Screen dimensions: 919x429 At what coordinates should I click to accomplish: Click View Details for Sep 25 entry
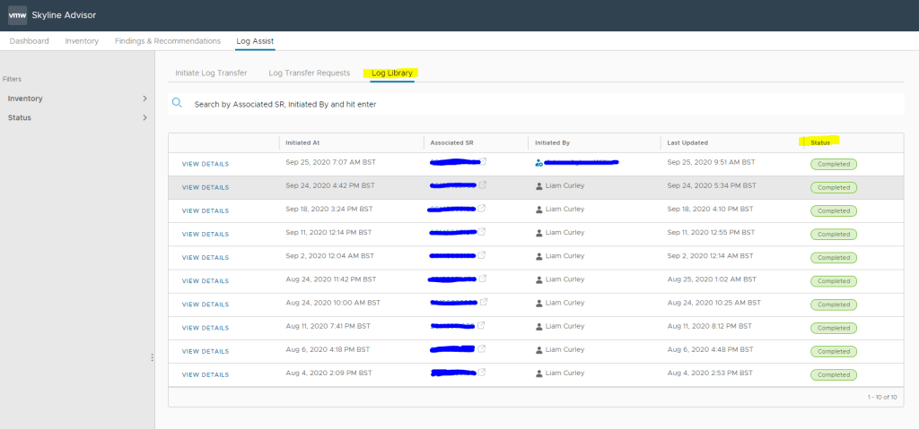pos(205,164)
